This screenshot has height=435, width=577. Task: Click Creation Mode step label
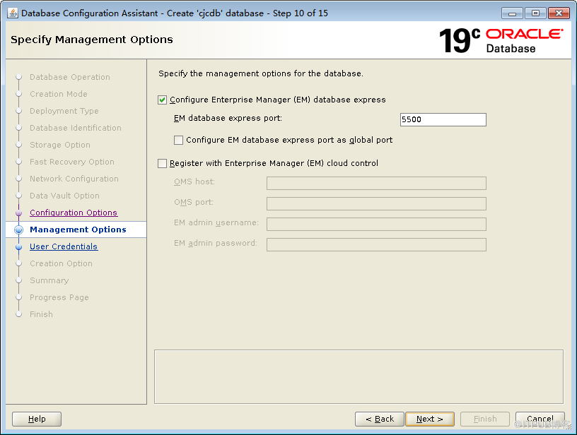pyautogui.click(x=59, y=94)
